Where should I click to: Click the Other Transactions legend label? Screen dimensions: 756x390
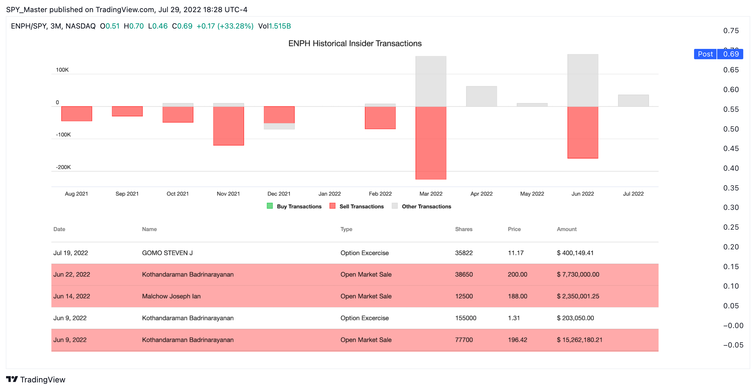pos(427,207)
